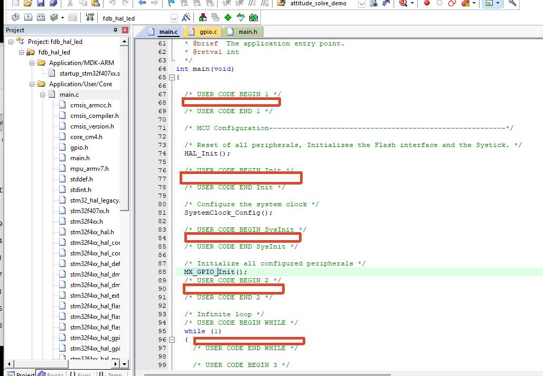Click the project tree vertical scrollbar up arrow

click(x=124, y=42)
